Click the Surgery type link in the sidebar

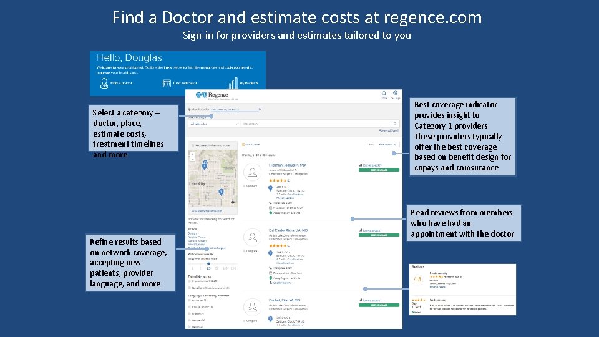(193, 233)
